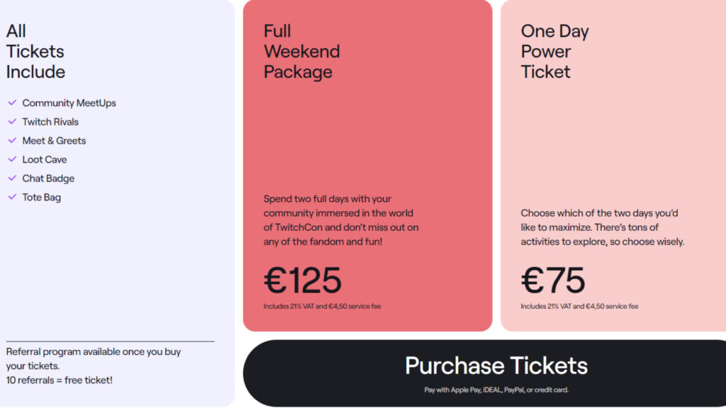Click the referral program note
Image resolution: width=726 pixels, height=408 pixels.
(x=92, y=358)
